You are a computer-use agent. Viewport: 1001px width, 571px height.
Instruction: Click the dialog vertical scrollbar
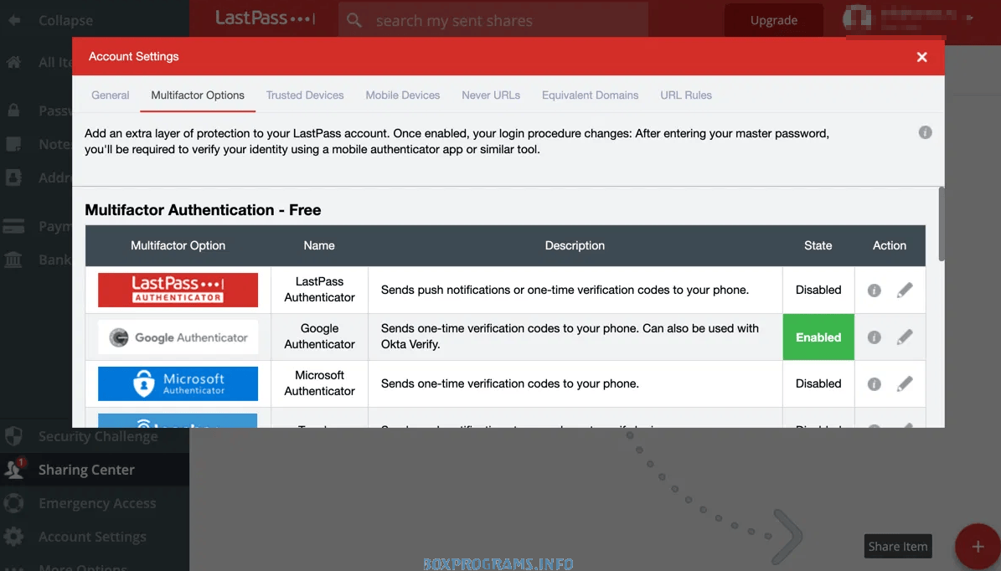(x=942, y=223)
